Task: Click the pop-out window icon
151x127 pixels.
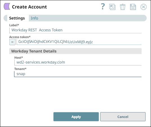Action: (x=112, y=7)
